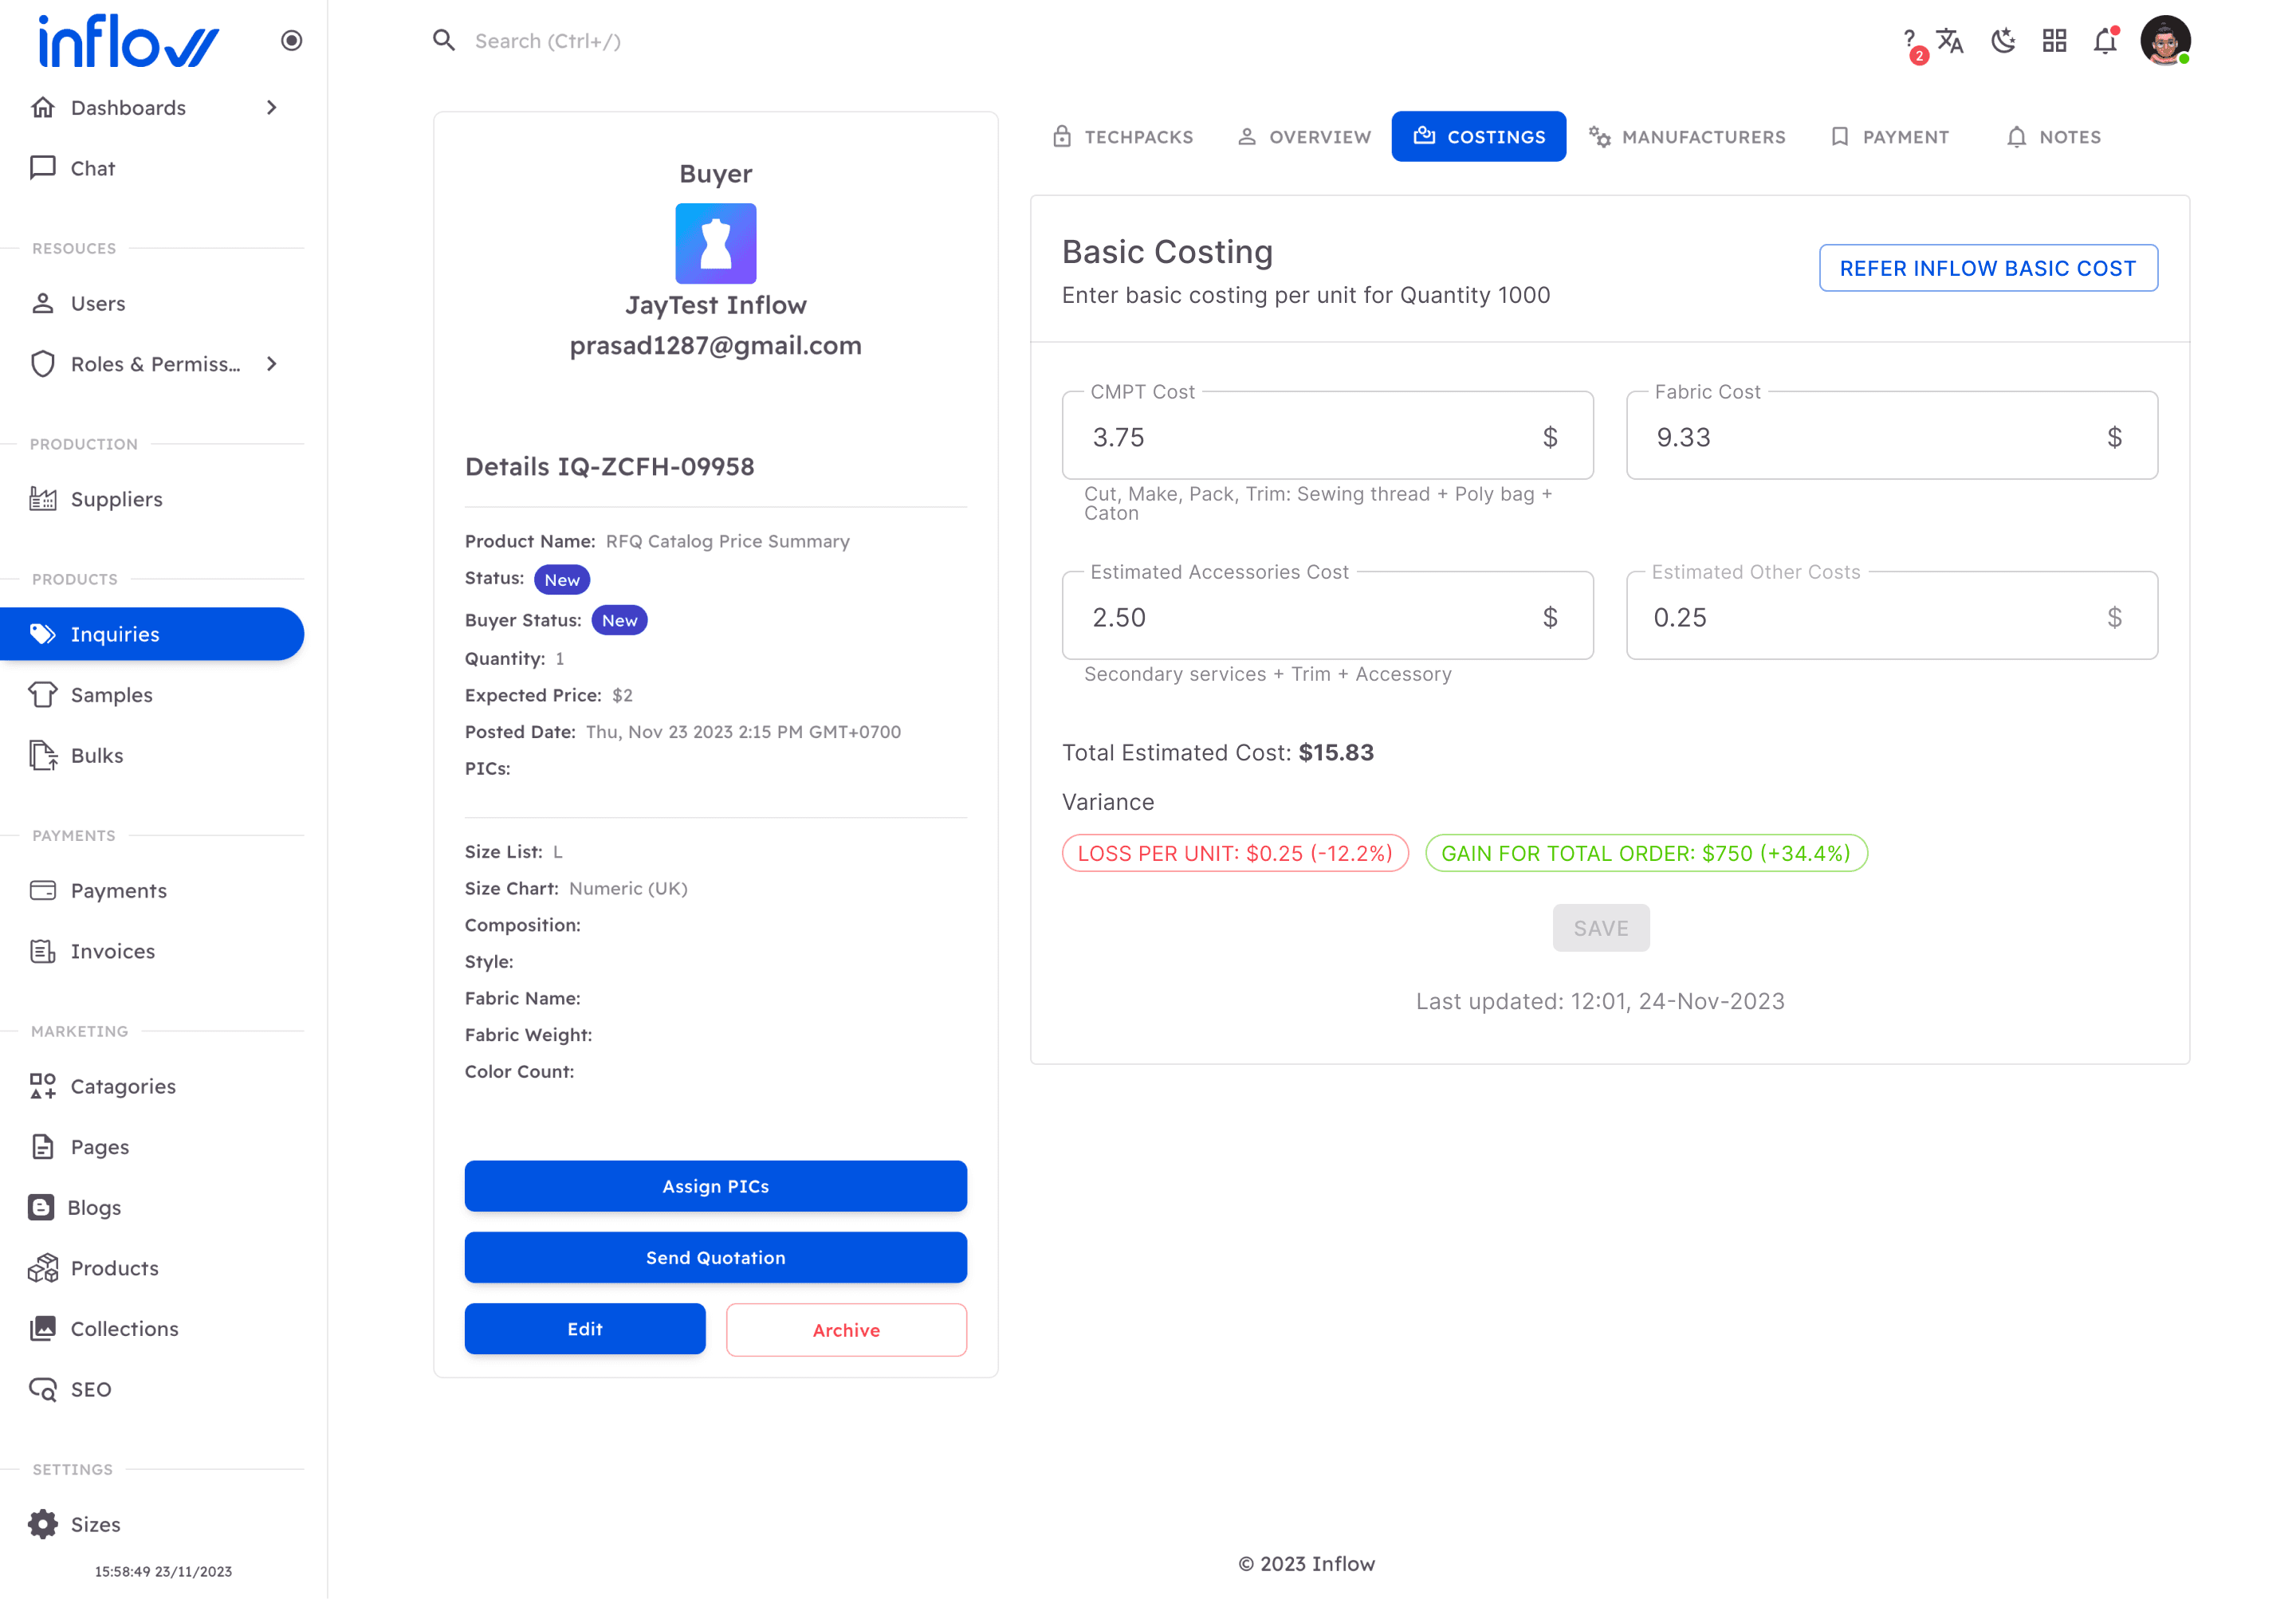Viewport: 2296px width, 1599px height.
Task: Click the red Archive button
Action: [x=846, y=1330]
